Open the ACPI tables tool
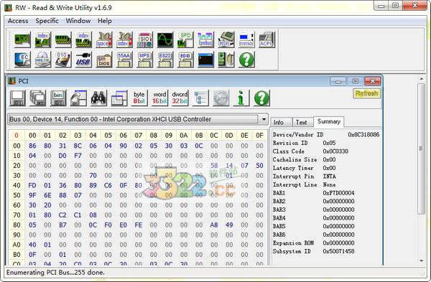The image size is (431, 282). [x=267, y=39]
